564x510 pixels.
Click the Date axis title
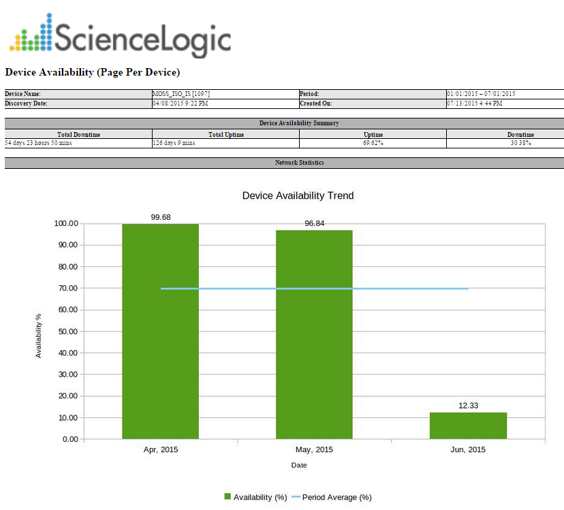(299, 465)
